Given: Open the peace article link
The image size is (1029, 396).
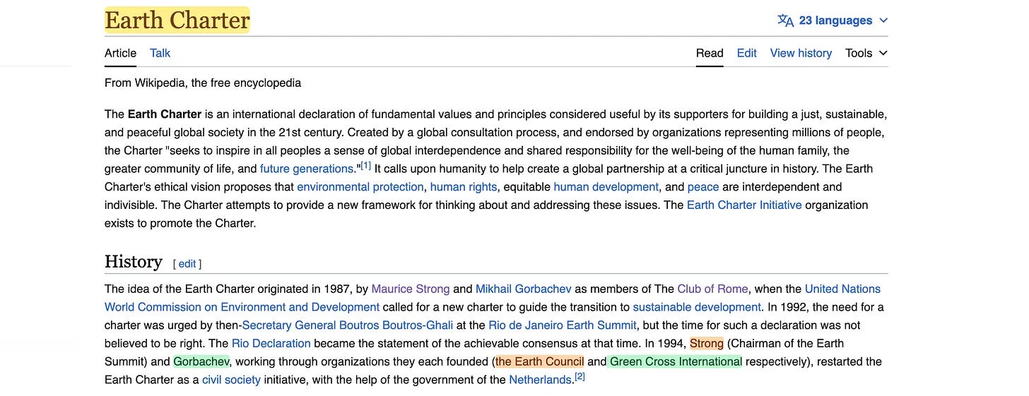Looking at the screenshot, I should pos(703,187).
